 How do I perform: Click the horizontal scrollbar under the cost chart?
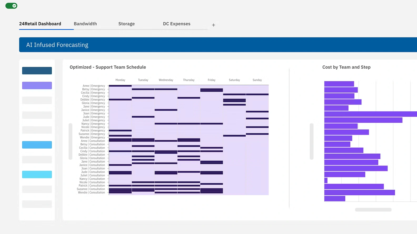(x=373, y=210)
